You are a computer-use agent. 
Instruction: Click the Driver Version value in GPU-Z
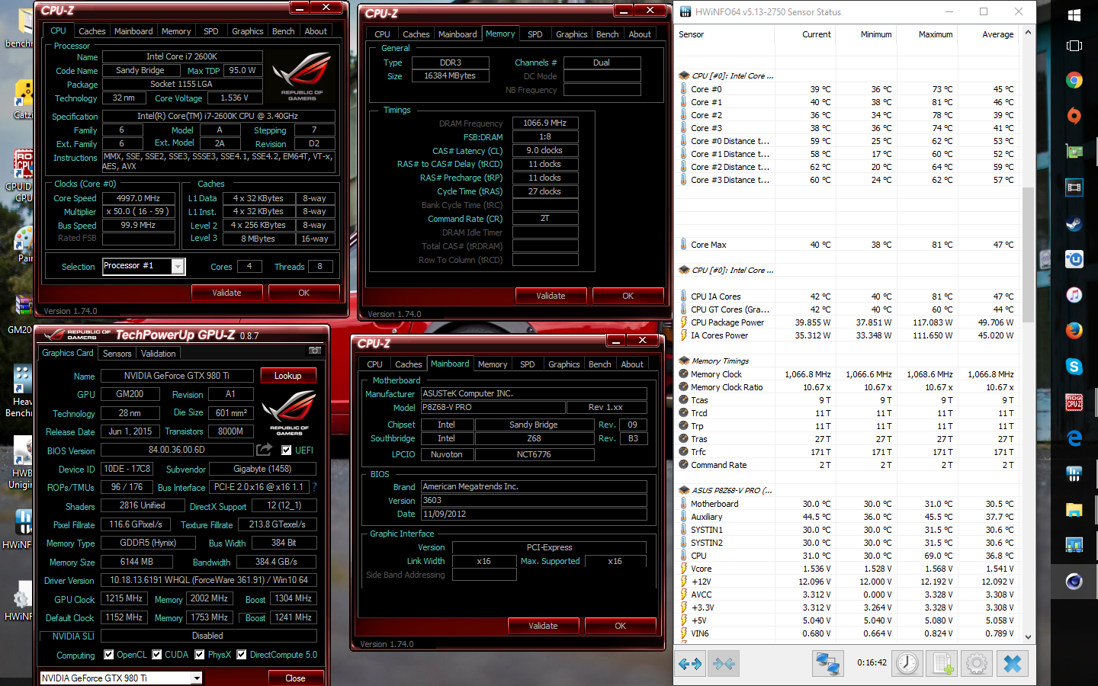(x=209, y=580)
